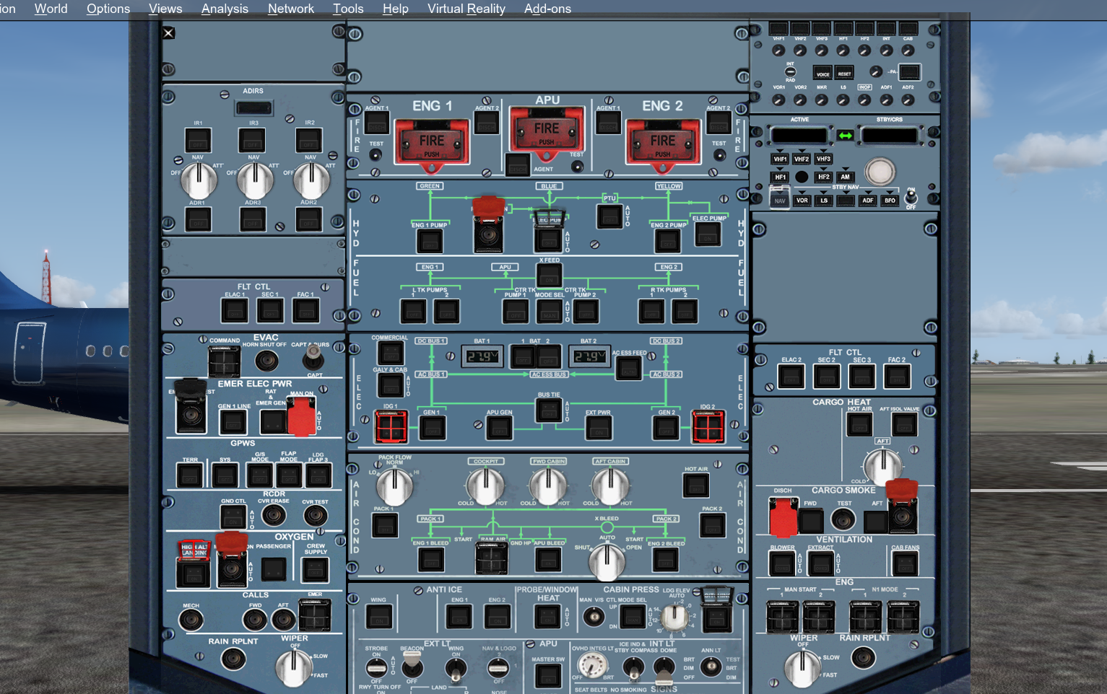This screenshot has height=694, width=1107.
Task: Turn the PACK FLOW selector knob
Action: point(395,487)
